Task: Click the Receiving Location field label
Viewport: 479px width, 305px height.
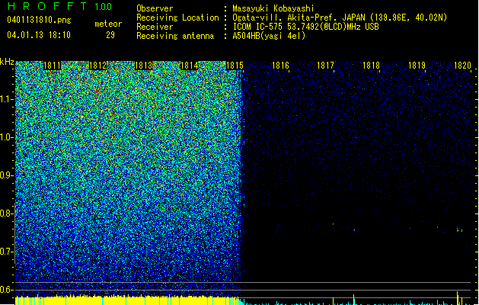Action: (x=177, y=18)
